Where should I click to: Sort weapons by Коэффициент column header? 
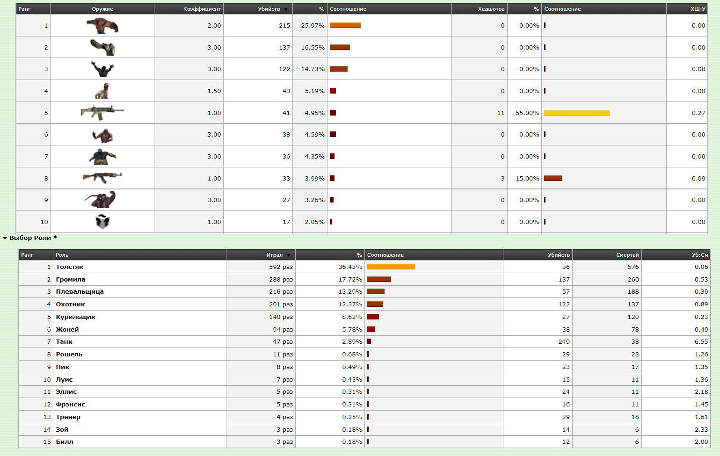click(x=202, y=9)
